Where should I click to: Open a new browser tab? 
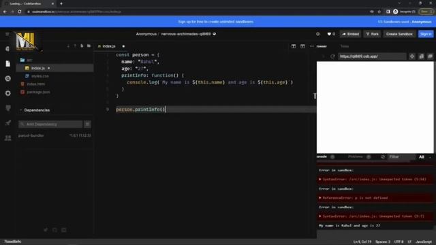tap(61, 3)
